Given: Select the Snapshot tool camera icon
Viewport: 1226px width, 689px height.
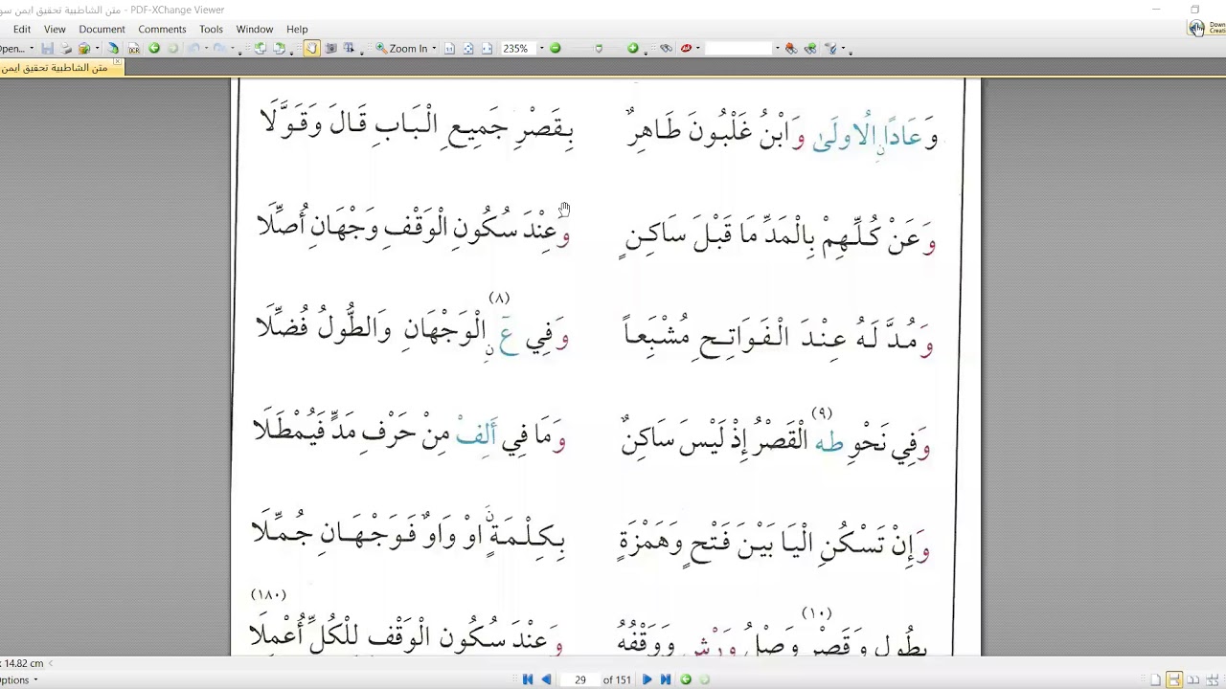Looking at the screenshot, I should point(330,48).
